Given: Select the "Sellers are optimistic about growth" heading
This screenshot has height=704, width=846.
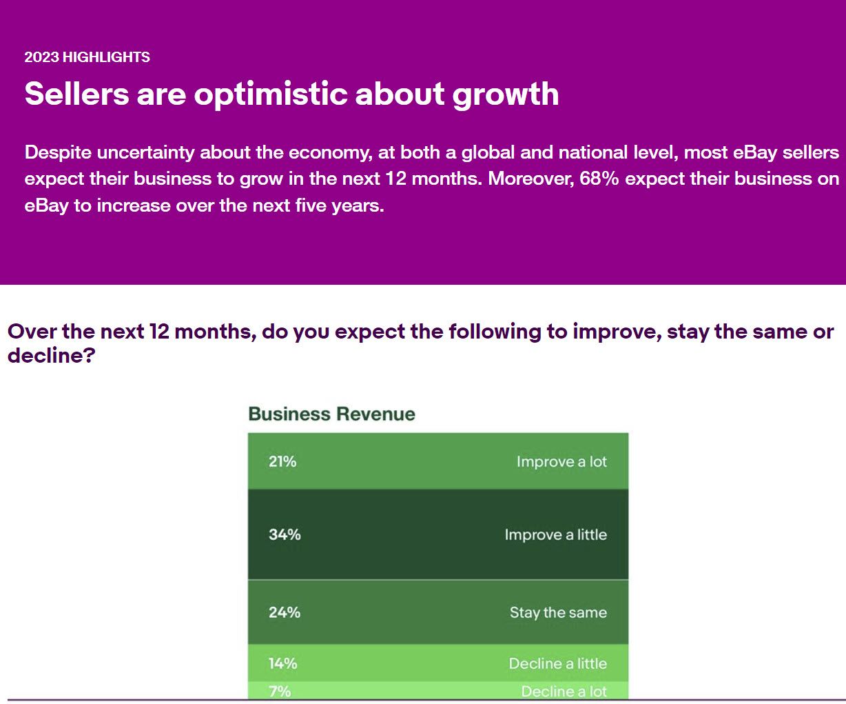Looking at the screenshot, I should tap(291, 94).
